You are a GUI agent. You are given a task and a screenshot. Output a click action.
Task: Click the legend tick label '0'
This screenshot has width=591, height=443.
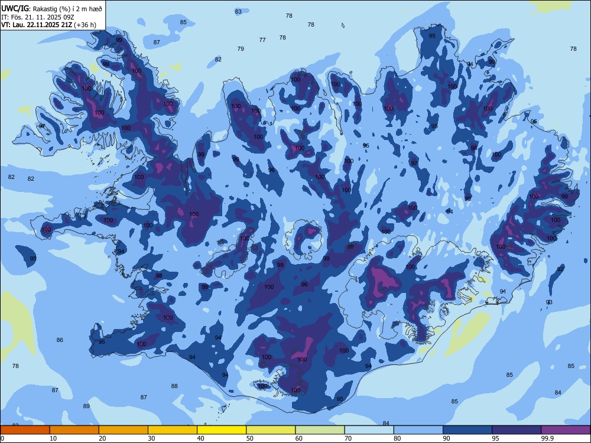(2, 438)
